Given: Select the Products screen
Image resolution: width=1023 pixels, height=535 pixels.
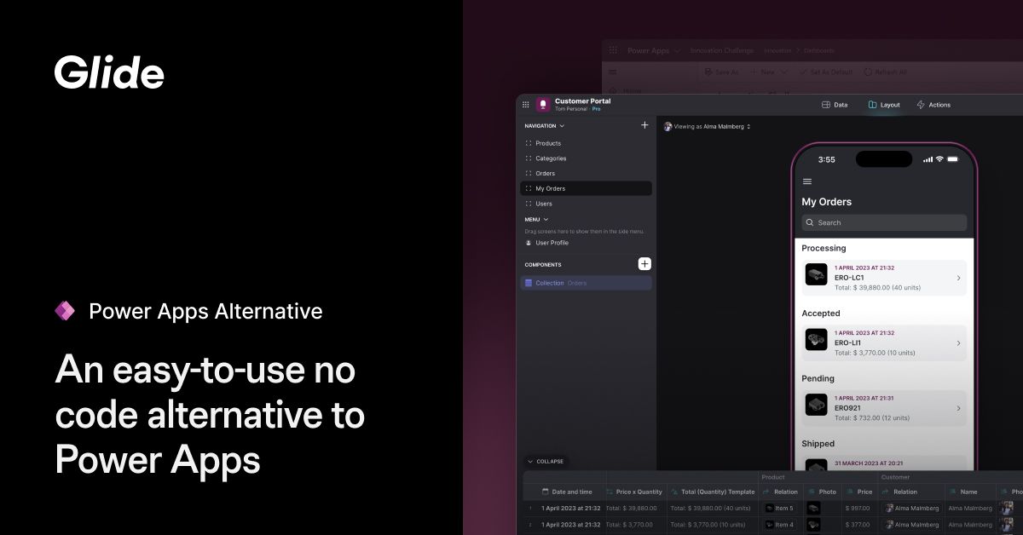Looking at the screenshot, I should click(586, 143).
